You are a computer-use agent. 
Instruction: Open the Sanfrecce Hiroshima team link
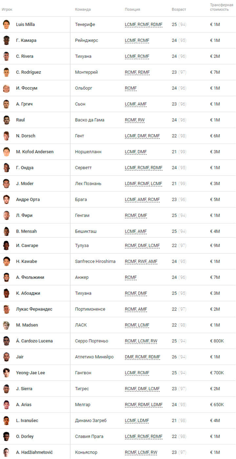click(x=95, y=261)
